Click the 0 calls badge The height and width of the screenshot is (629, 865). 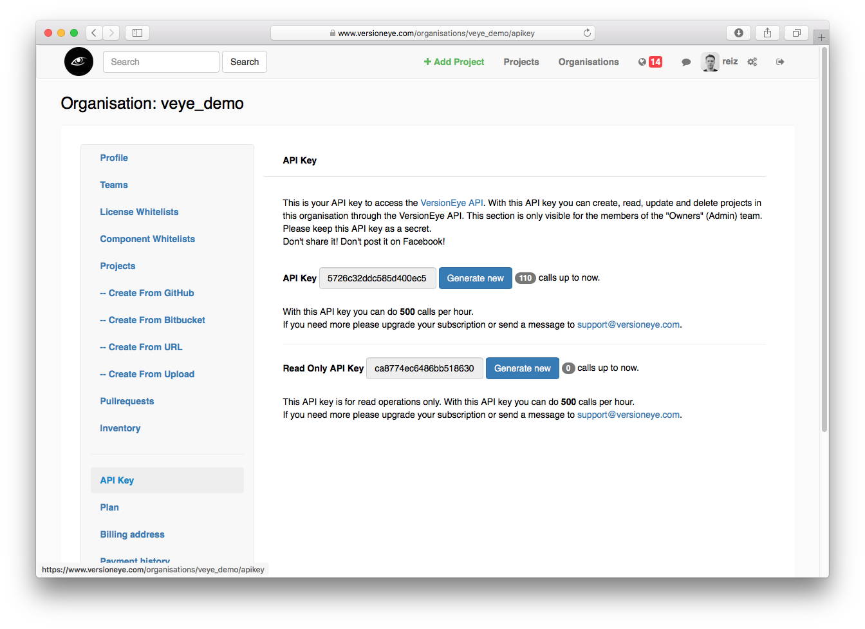point(568,368)
